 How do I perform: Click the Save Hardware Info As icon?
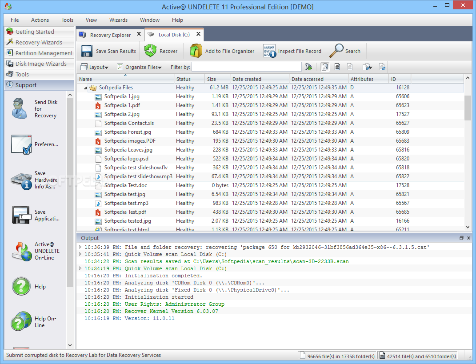[21, 181]
